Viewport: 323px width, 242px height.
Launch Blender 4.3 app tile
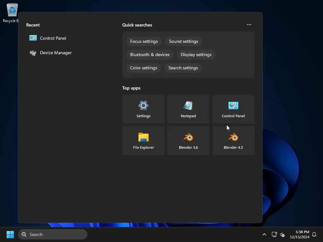[233, 141]
